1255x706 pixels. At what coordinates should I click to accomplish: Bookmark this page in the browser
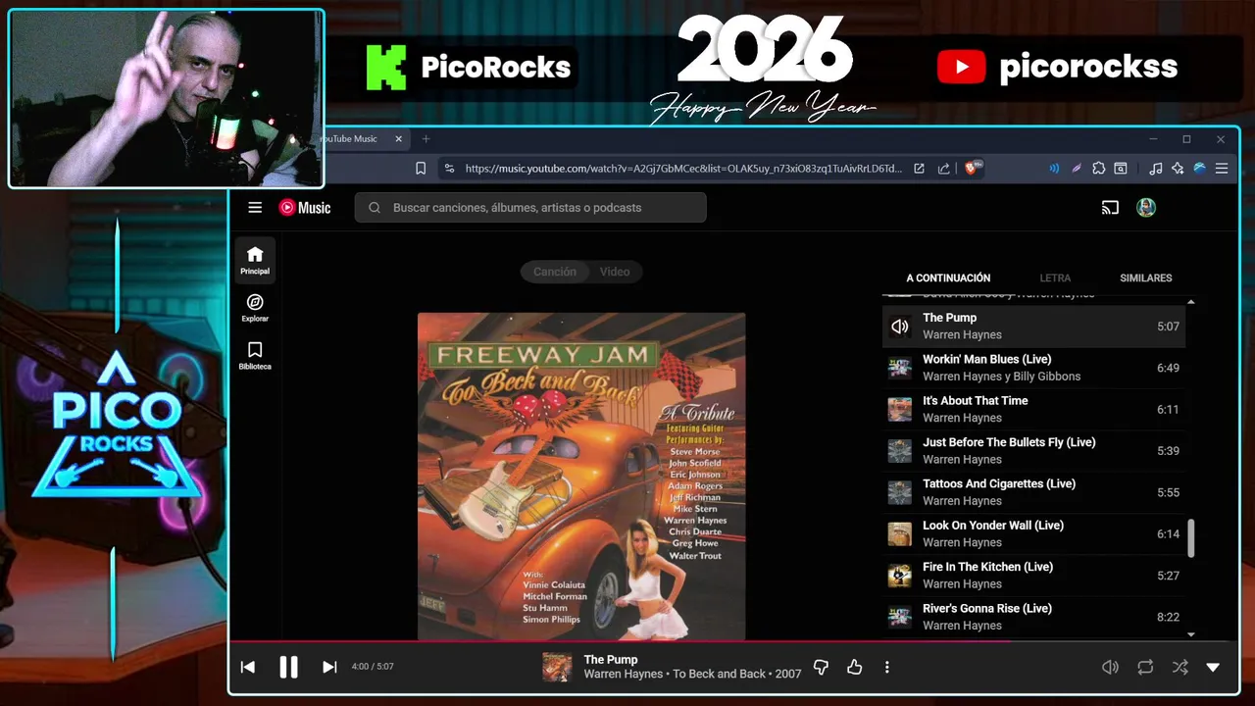[x=421, y=169]
